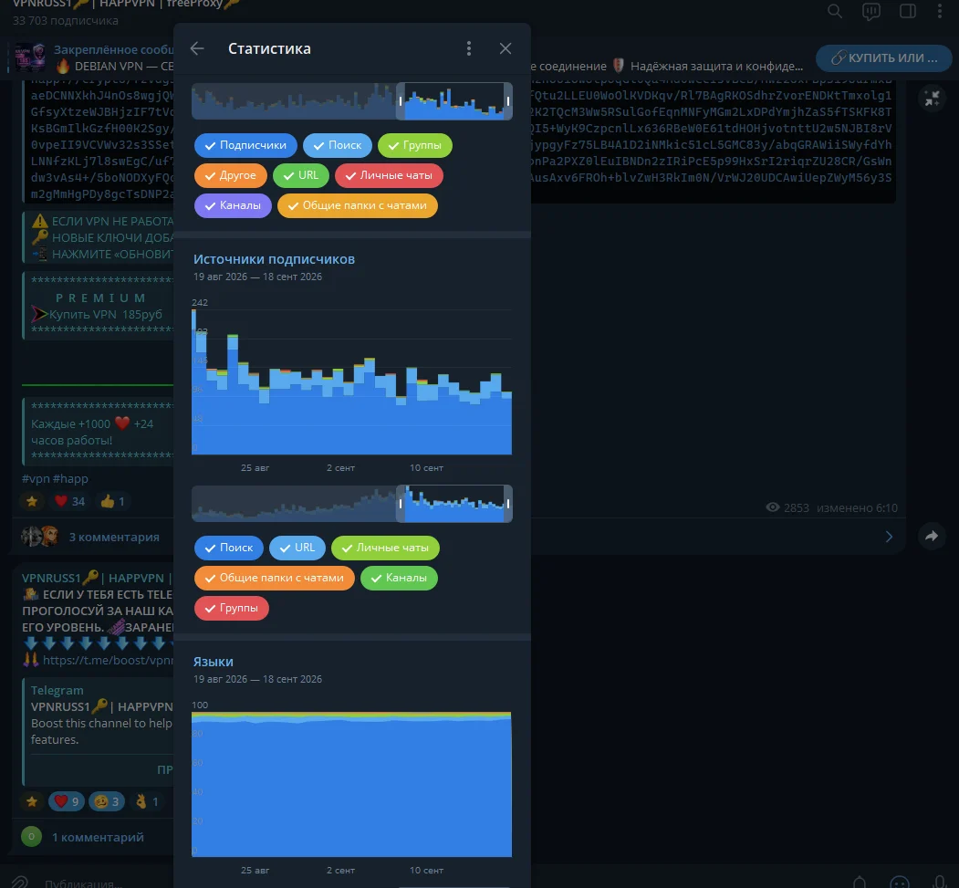Open the t.me/boost link in the post

pos(108,660)
